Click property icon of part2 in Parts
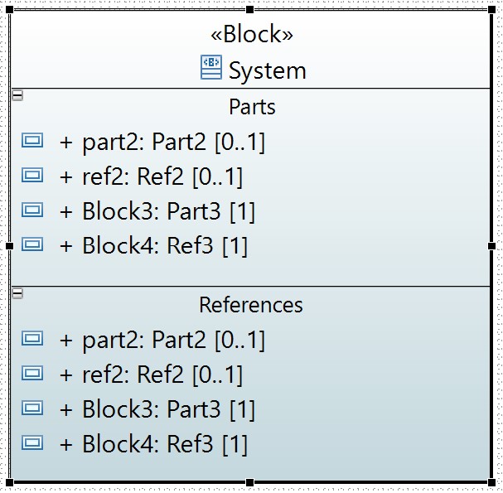Viewport: 503px width, 493px height. pos(32,140)
